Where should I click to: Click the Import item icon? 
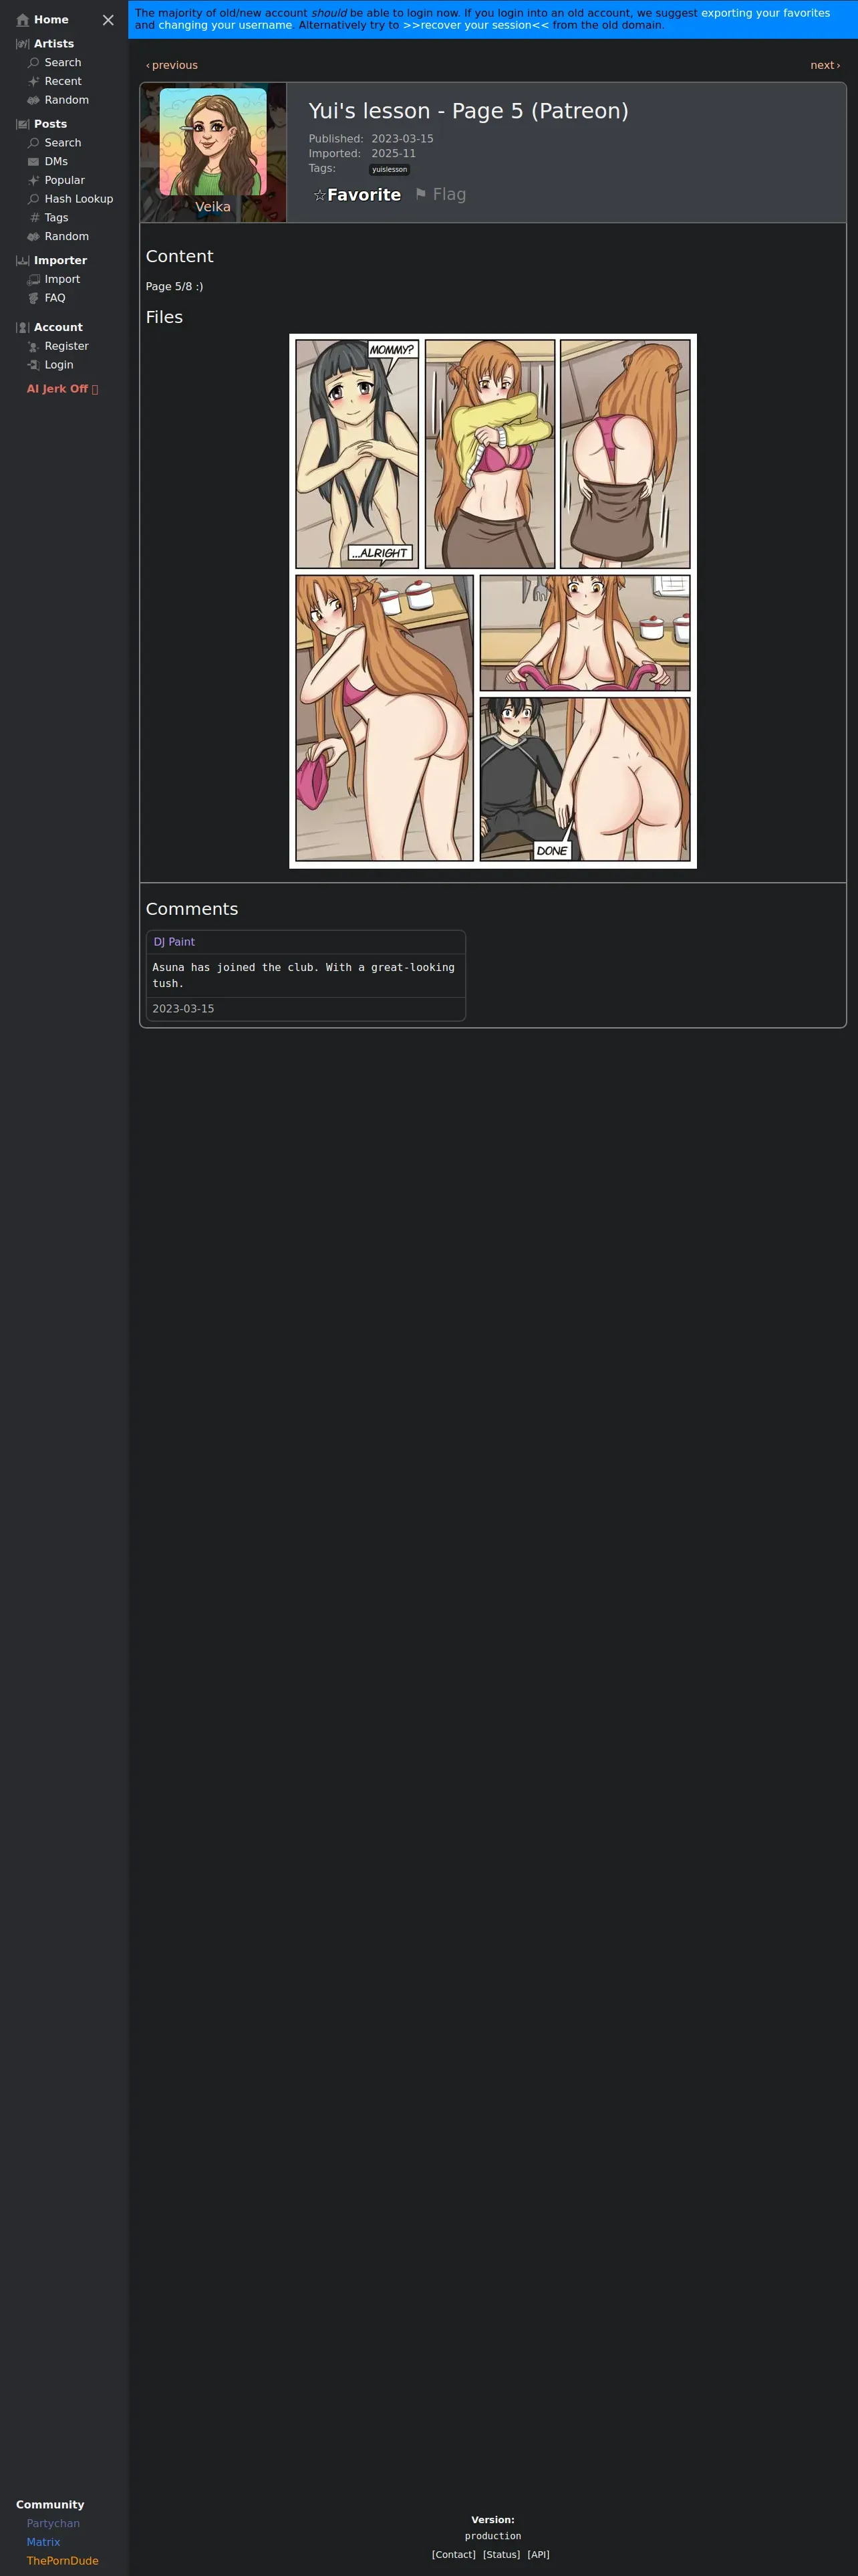pyautogui.click(x=34, y=280)
